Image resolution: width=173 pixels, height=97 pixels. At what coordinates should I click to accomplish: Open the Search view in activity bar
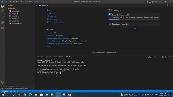(3, 11)
